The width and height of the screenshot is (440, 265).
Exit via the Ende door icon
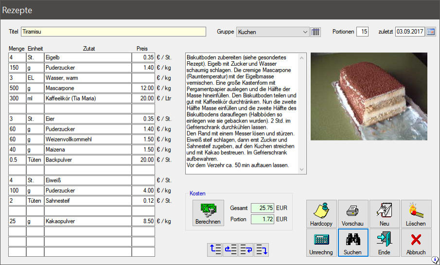385,243
